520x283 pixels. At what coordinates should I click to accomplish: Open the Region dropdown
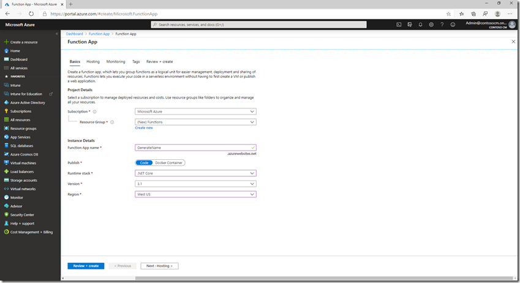pos(195,194)
